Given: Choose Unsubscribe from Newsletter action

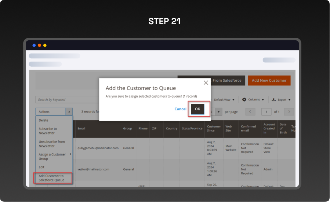Looking at the screenshot, I should pos(52,144).
